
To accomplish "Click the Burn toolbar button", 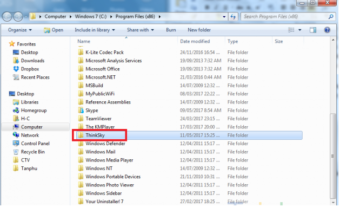I will coord(171,30).
